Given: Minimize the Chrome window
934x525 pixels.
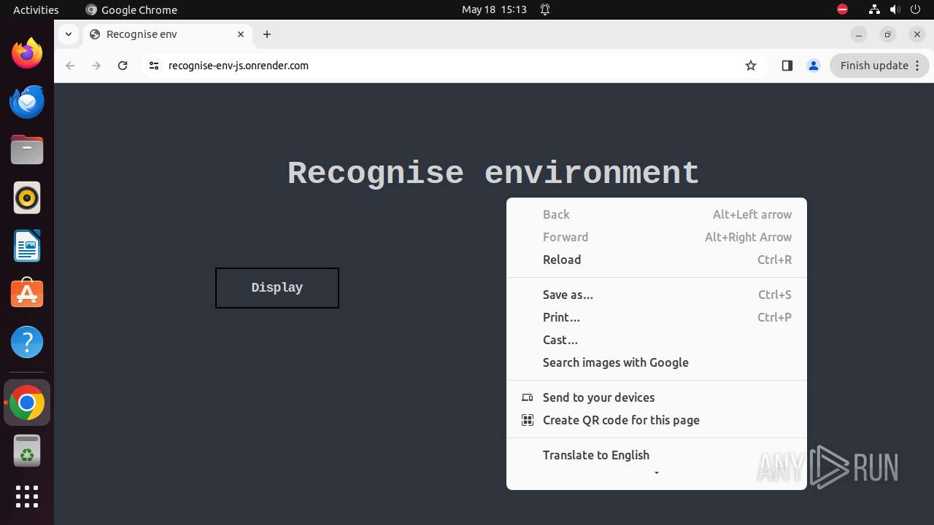Looking at the screenshot, I should pyautogui.click(x=859, y=34).
